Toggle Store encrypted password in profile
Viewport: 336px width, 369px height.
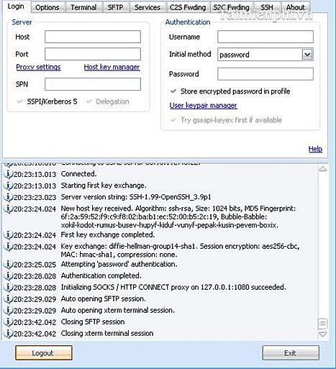173,91
